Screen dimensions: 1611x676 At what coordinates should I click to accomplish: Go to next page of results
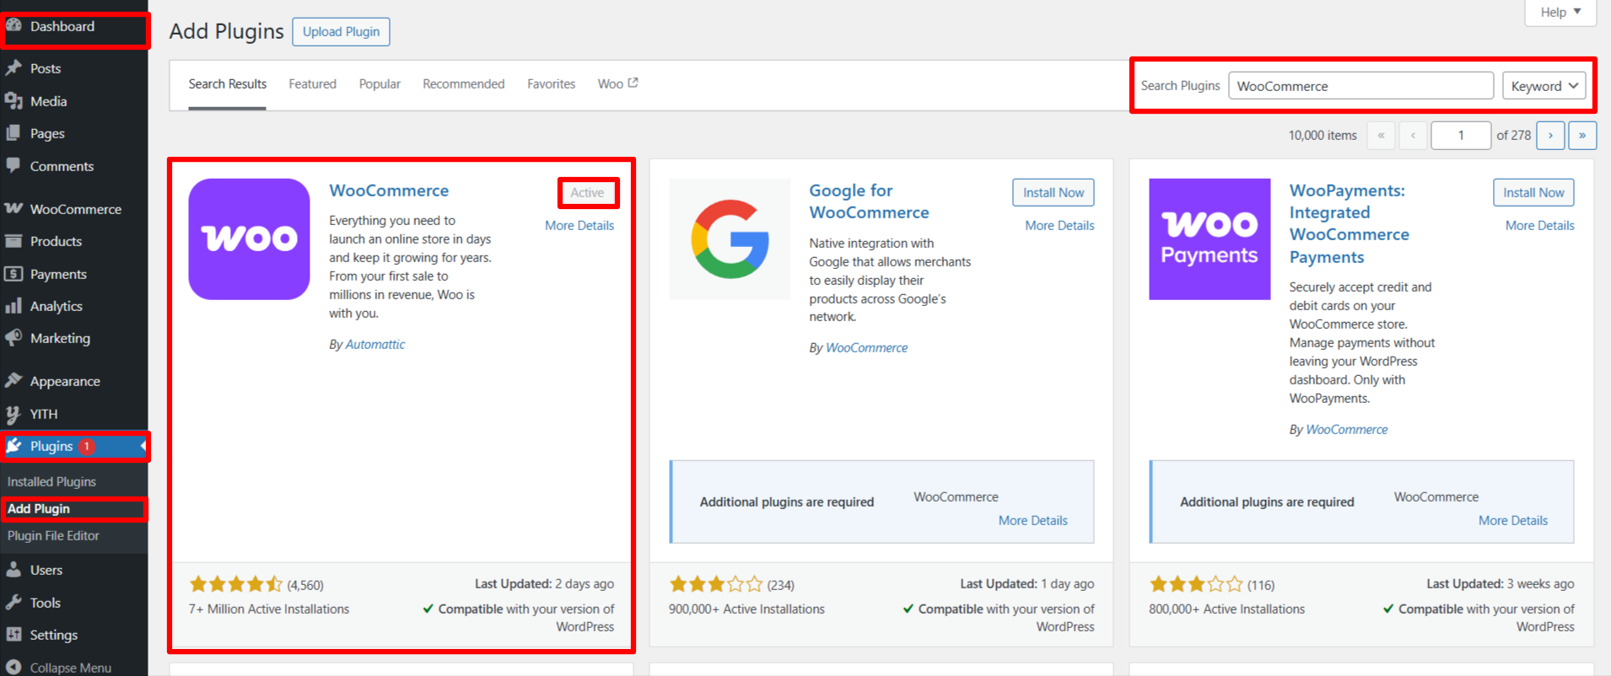(x=1550, y=135)
